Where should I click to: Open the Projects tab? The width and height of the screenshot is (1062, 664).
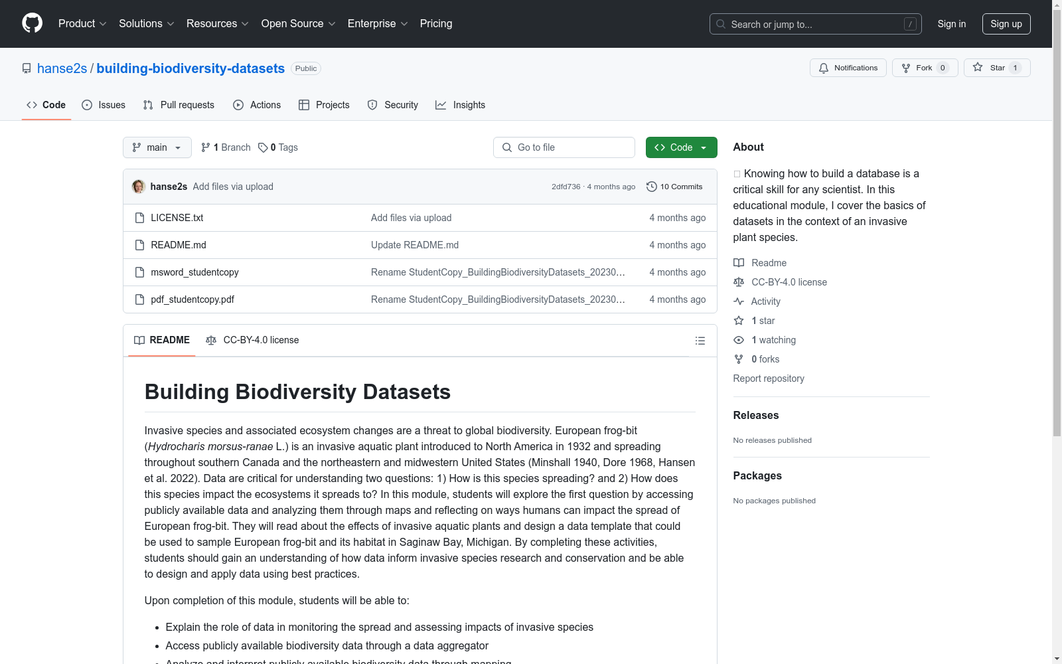(324, 105)
